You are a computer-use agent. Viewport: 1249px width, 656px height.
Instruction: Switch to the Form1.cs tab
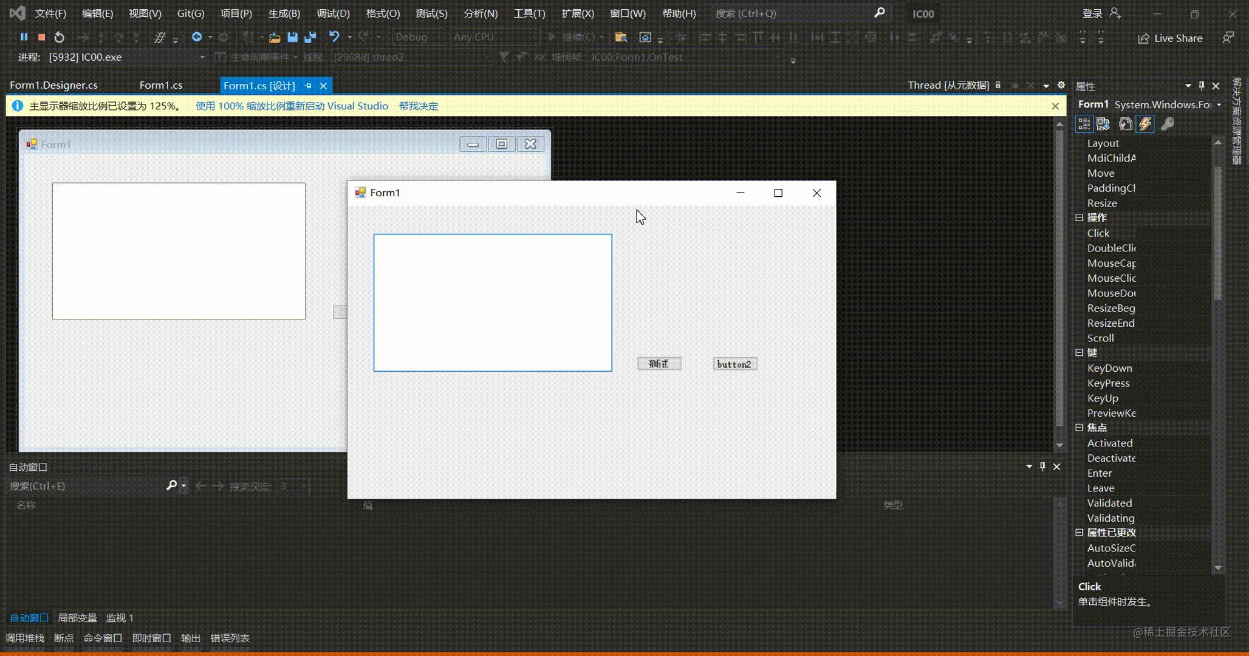[160, 85]
